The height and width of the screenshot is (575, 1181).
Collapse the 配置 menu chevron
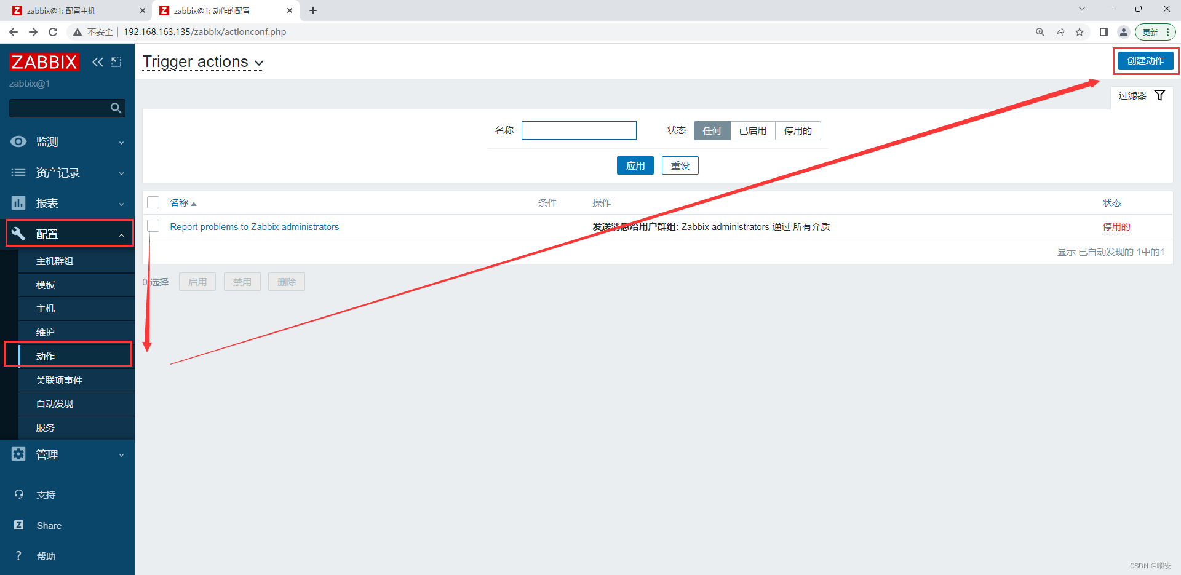coord(121,235)
